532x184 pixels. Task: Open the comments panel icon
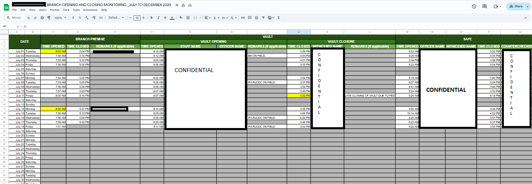[x=485, y=6]
